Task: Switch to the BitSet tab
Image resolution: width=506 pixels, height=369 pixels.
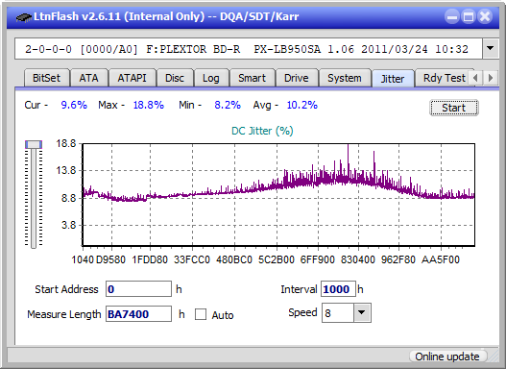Action: tap(46, 78)
